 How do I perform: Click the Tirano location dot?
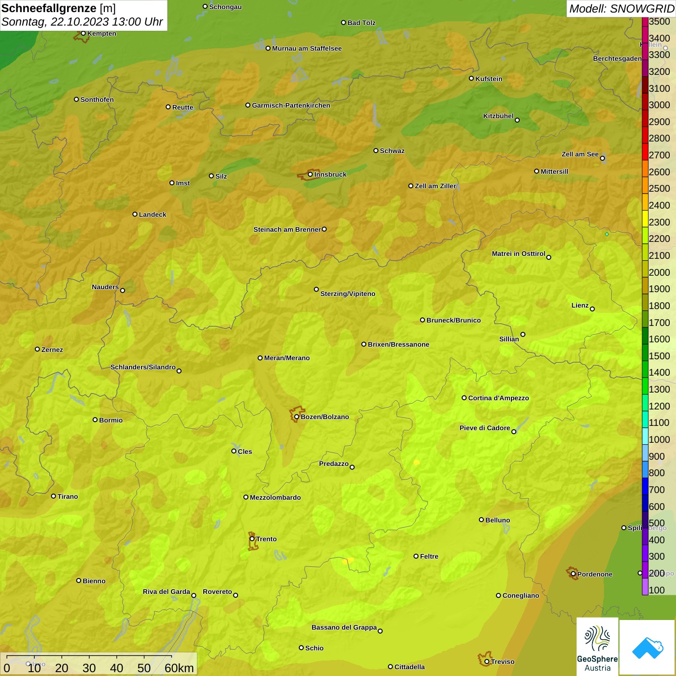point(54,496)
